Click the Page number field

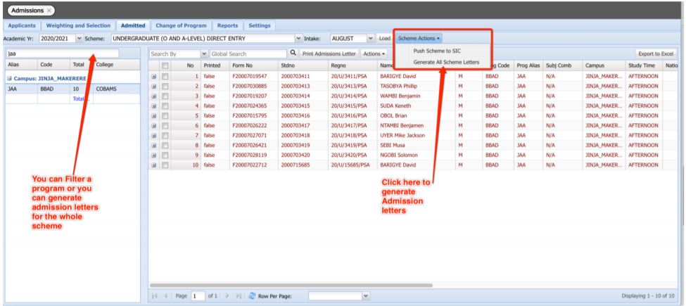click(x=197, y=296)
